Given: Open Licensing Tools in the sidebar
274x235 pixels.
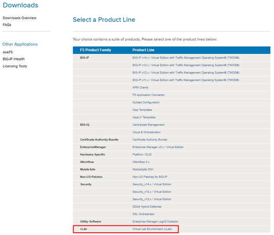Looking at the screenshot, I should point(15,66).
